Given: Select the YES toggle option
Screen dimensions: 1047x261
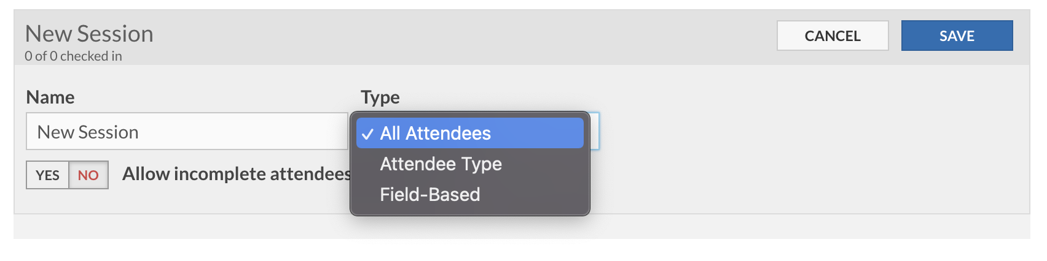Looking at the screenshot, I should tap(47, 175).
